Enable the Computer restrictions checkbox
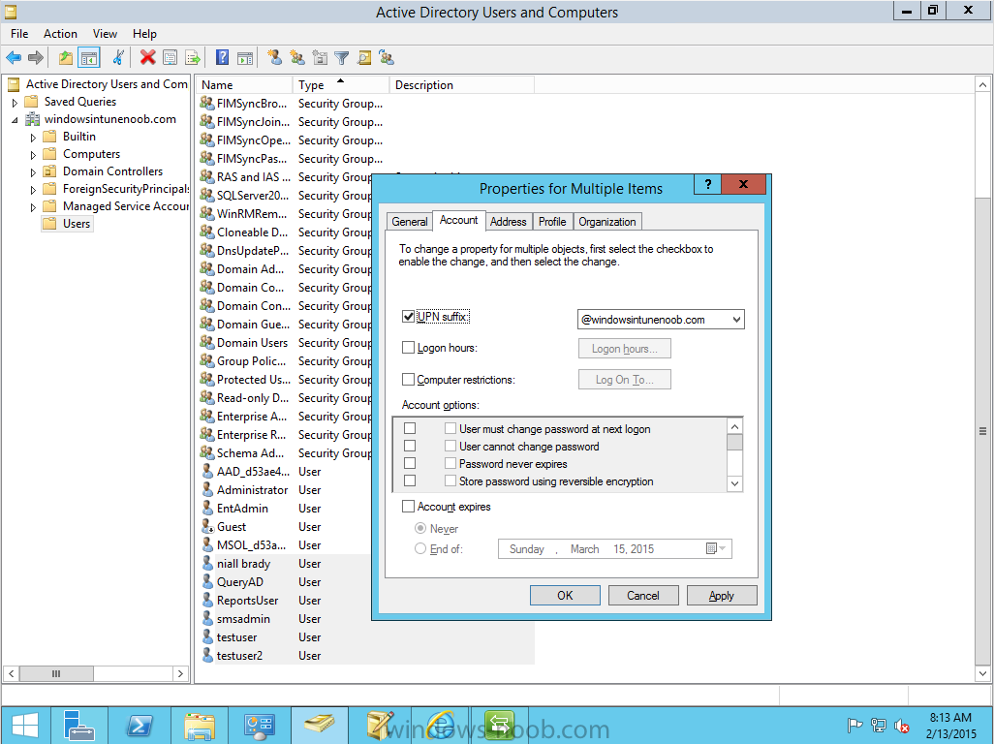This screenshot has height=744, width=994. [x=408, y=380]
